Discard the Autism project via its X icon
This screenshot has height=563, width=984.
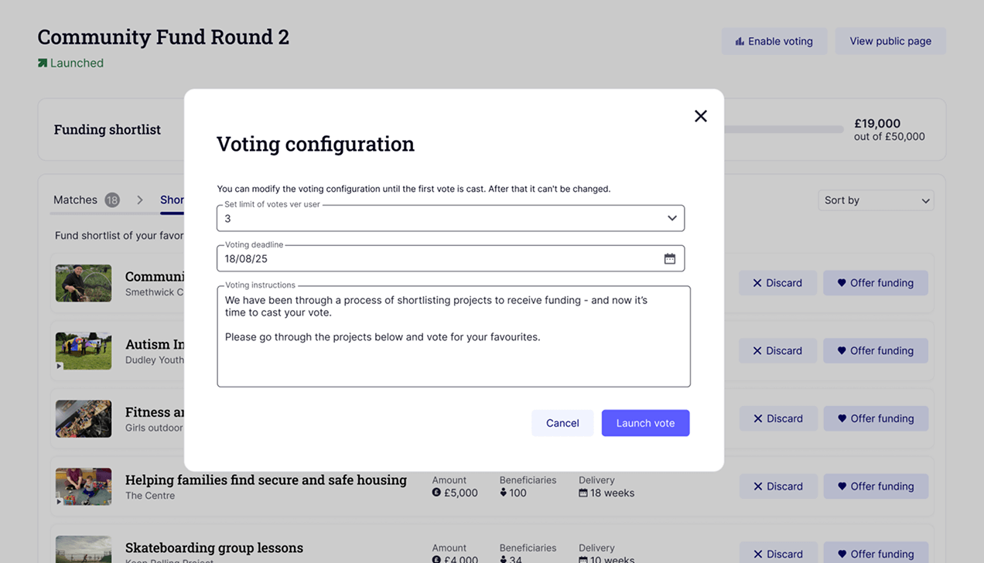[x=757, y=351]
